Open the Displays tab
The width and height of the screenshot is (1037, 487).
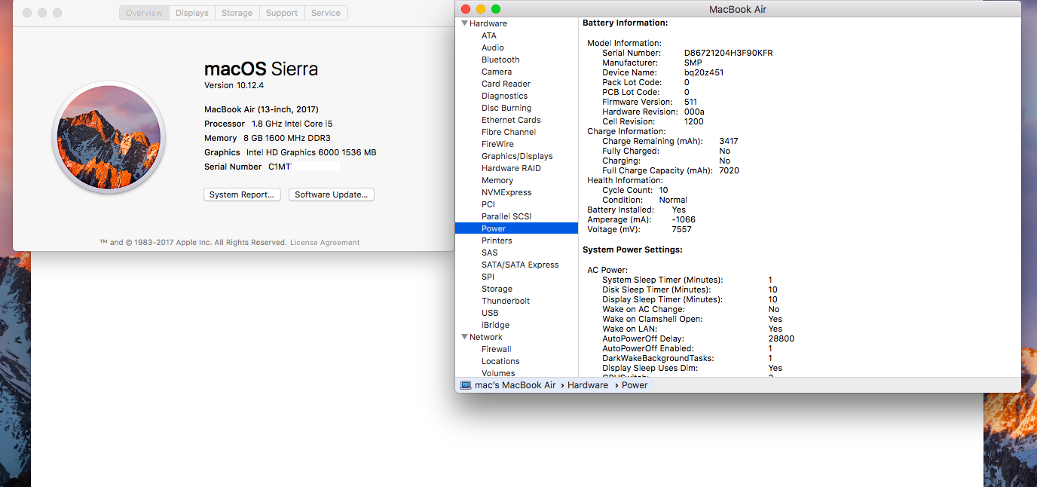(192, 13)
